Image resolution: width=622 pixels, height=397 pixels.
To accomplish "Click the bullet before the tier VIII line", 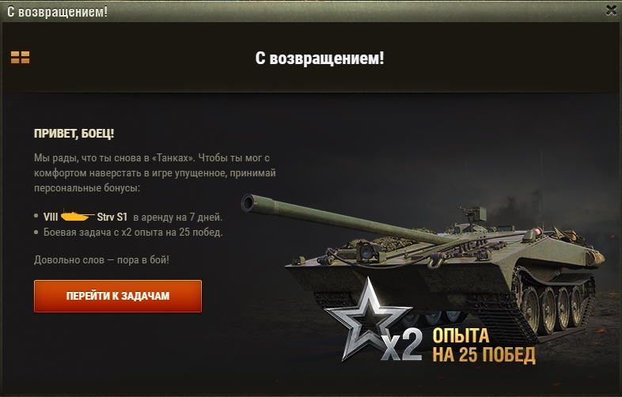I will (x=36, y=216).
